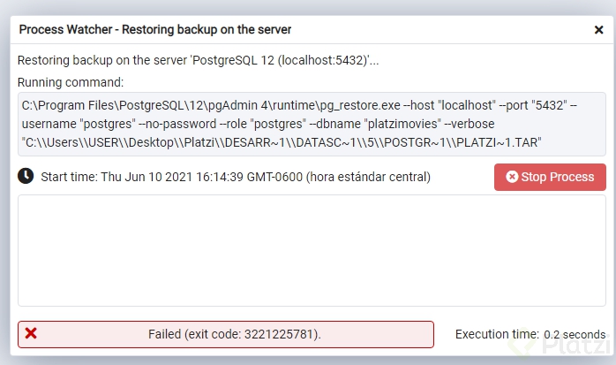616x365 pixels.
Task: Click the Platzi watermark logo
Action: (577, 348)
